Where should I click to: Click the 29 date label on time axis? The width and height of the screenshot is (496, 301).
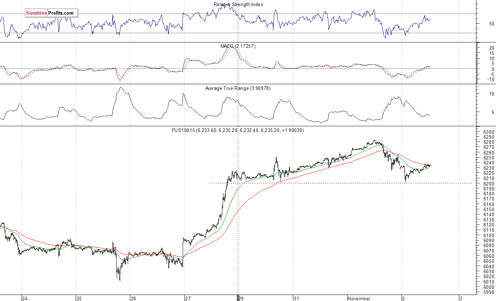(241, 298)
